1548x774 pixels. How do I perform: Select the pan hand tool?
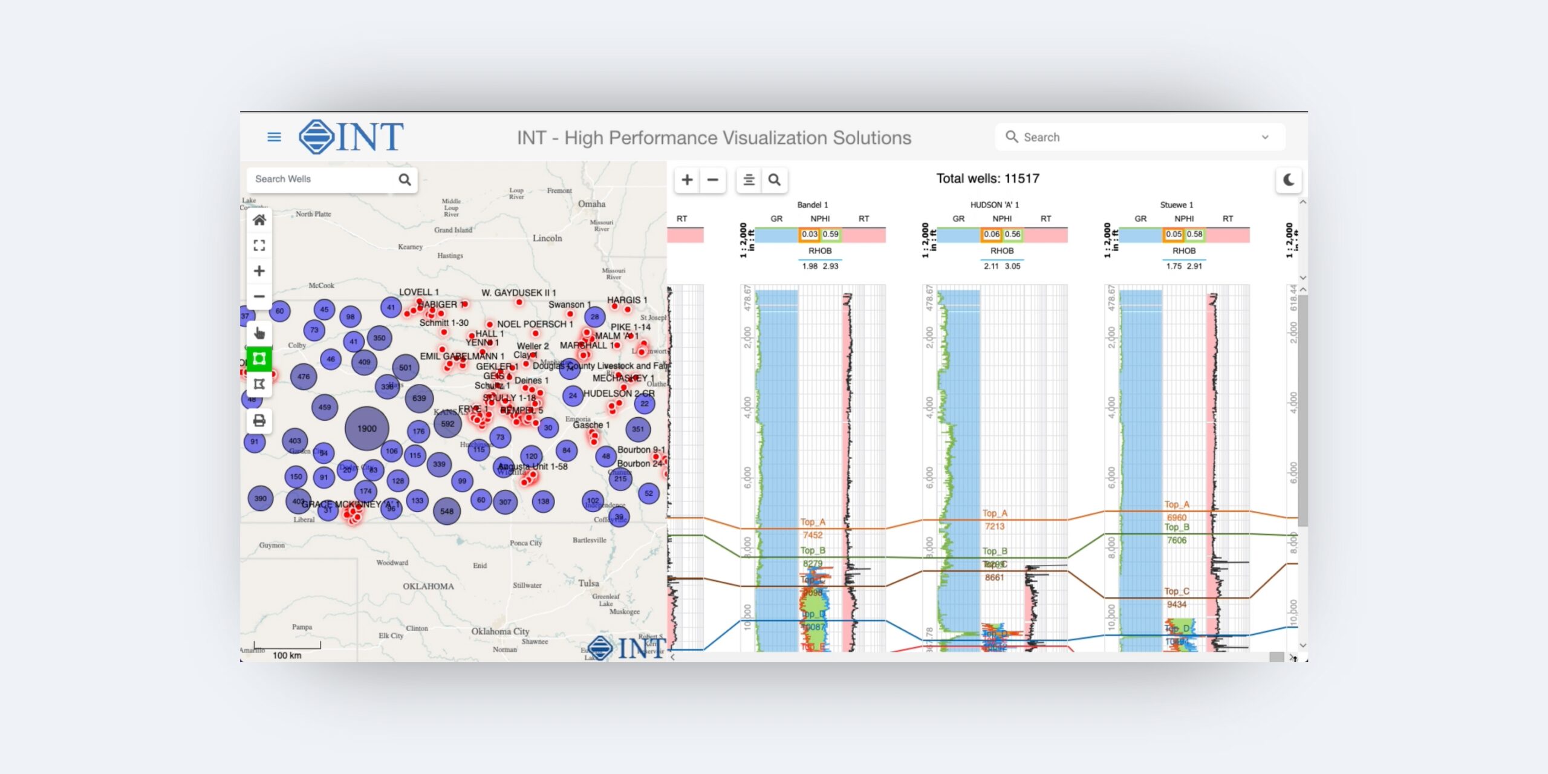[259, 333]
